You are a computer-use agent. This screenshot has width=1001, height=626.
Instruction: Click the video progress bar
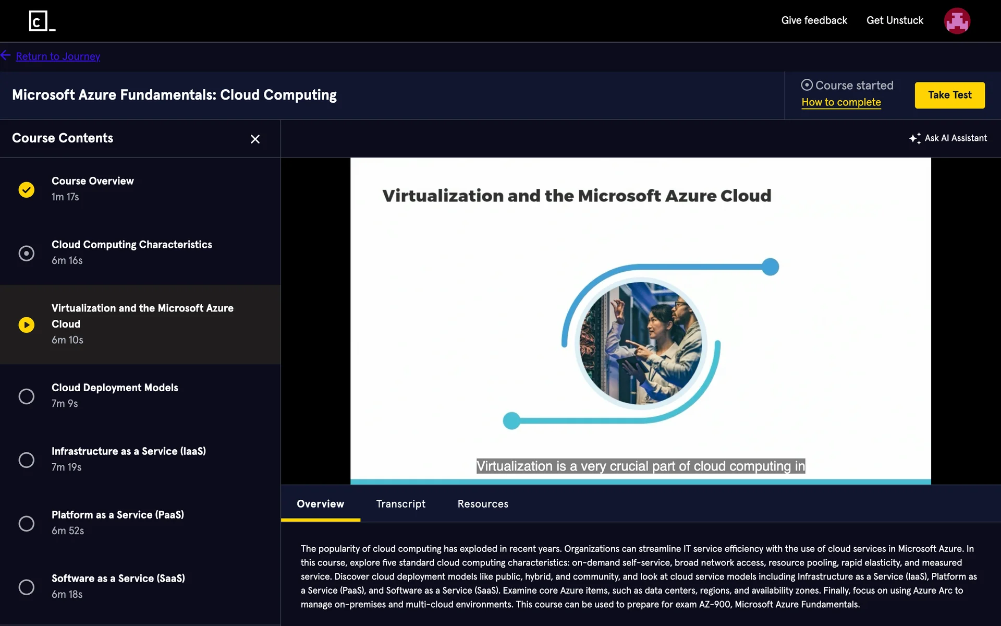640,481
